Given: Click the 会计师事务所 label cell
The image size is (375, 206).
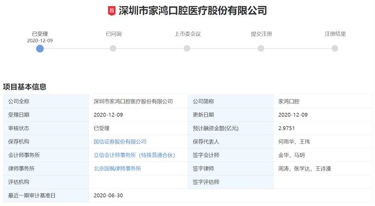Looking at the screenshot, I should point(46,155).
